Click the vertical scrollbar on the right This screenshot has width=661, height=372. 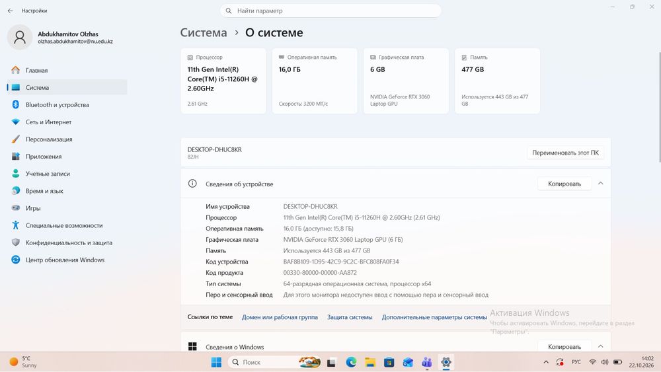(x=659, y=107)
